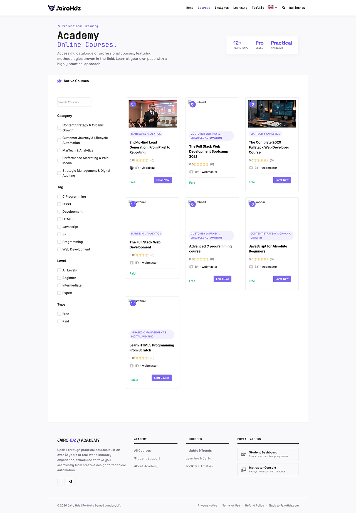The image size is (356, 513).
Task: Tick the MarTech & Analytics category filter
Action: (59, 150)
